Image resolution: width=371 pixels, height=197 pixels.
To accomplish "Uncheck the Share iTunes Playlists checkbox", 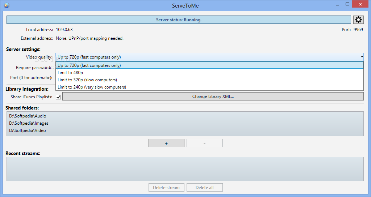I will pos(58,97).
